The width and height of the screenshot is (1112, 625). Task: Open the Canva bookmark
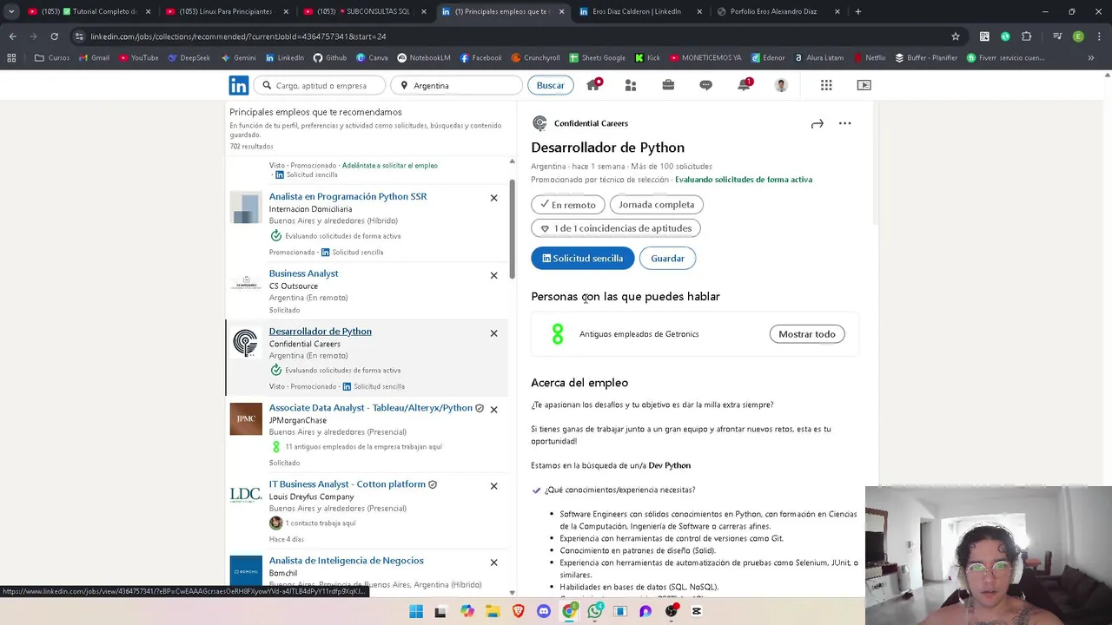pyautogui.click(x=372, y=58)
